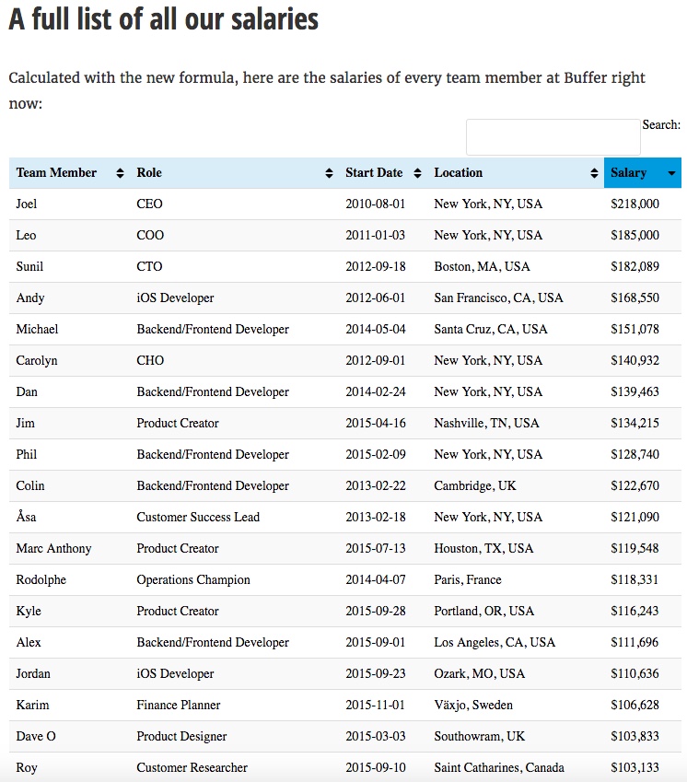Focus the Search input field
Image resolution: width=687 pixels, height=782 pixels.
click(553, 137)
